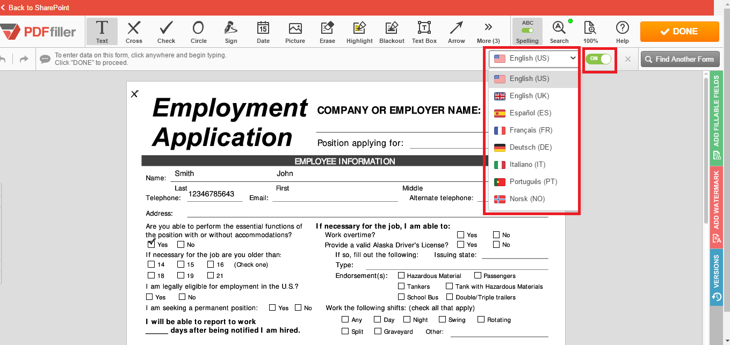Activate the Erase tool
730x345 pixels.
(327, 32)
